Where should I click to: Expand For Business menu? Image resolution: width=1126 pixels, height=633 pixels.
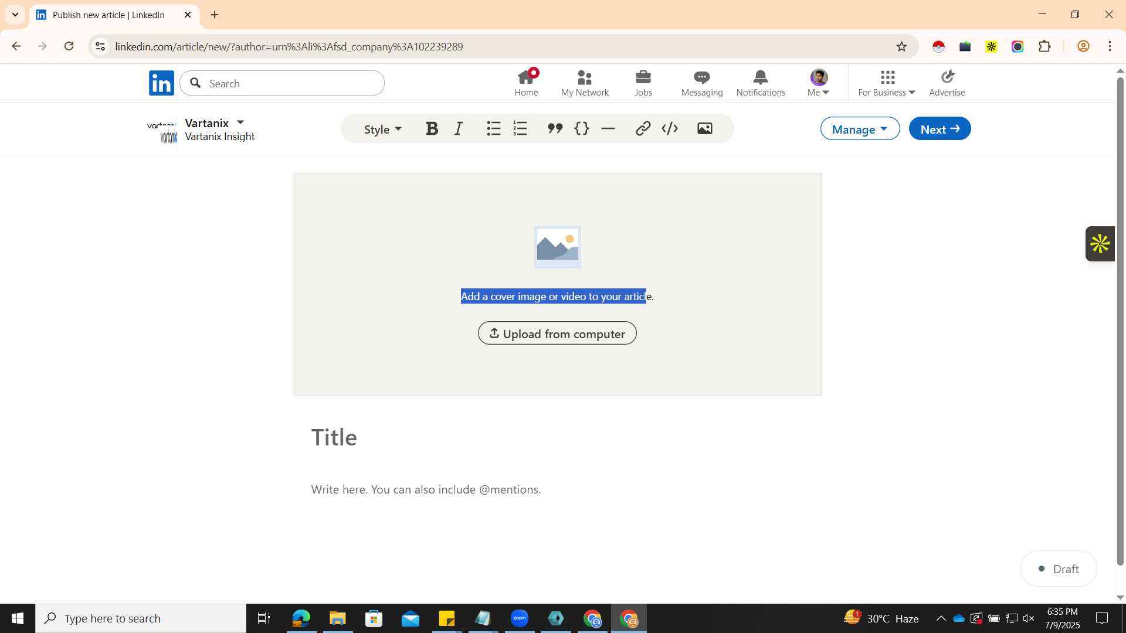887,83
